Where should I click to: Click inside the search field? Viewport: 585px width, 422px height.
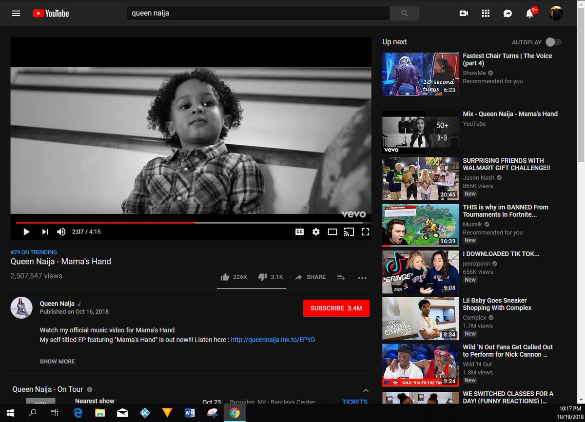258,13
